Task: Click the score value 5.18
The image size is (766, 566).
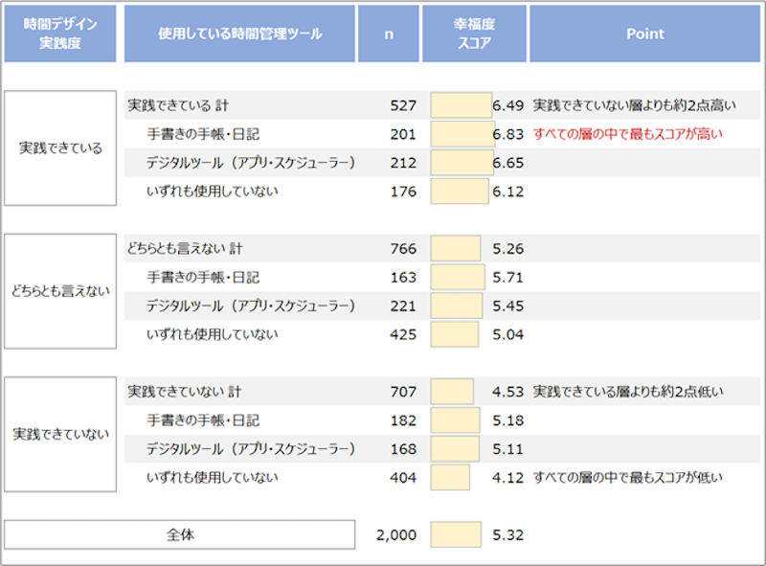Action: (508, 420)
